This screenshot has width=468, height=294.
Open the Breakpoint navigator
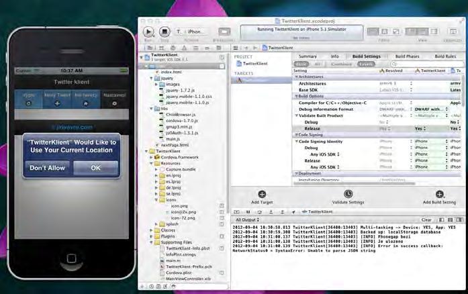[x=207, y=48]
